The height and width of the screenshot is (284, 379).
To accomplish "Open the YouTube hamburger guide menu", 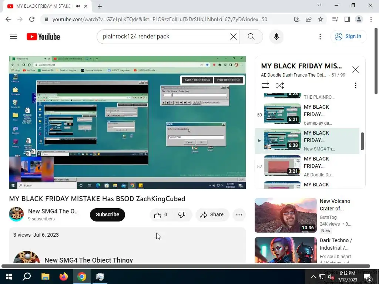I will [x=13, y=37].
